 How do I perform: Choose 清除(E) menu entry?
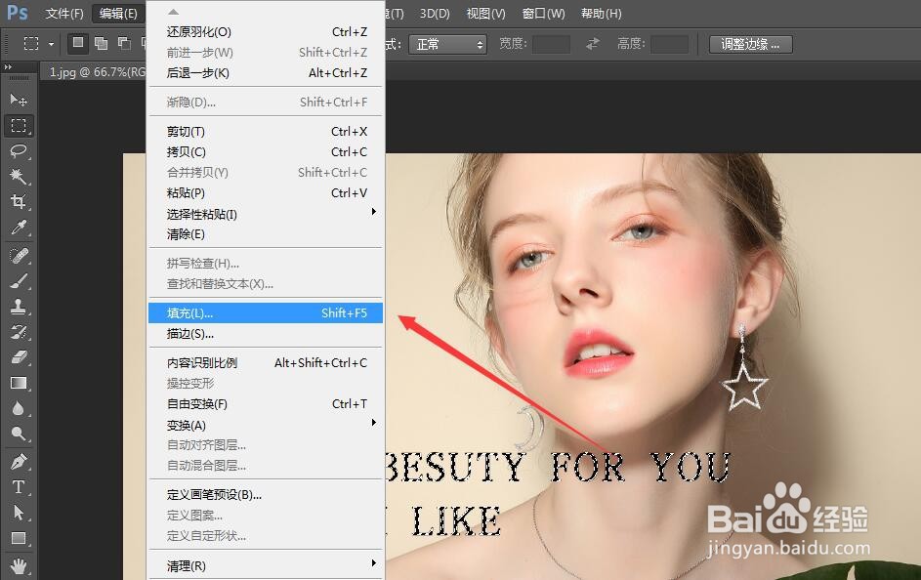266,234
